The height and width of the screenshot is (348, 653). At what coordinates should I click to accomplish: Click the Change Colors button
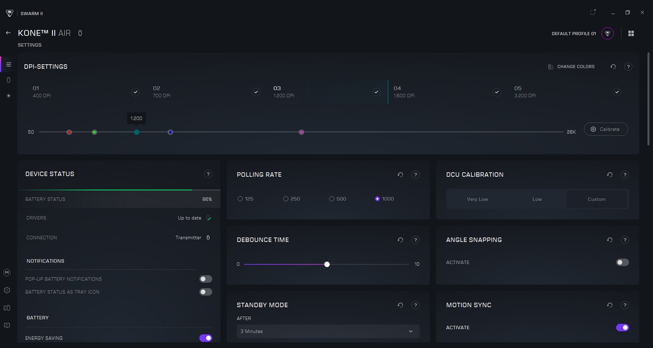point(571,67)
